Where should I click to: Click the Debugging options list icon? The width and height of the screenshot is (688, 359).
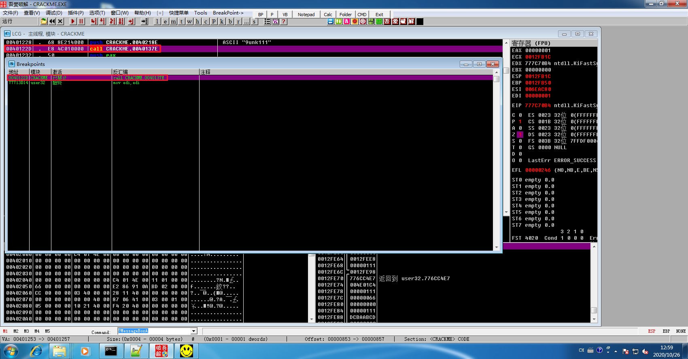pos(267,21)
